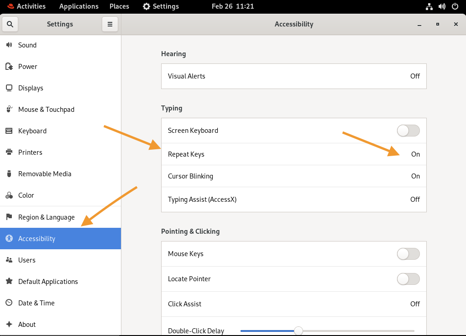Screen dimensions: 466x336
Task: Open Displays settings via monitor icon
Action: pos(9,88)
